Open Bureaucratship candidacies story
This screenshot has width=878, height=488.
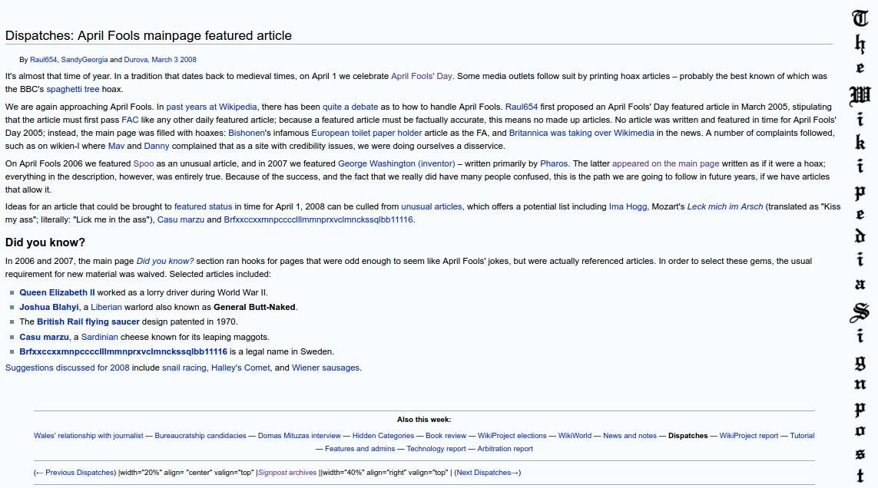click(200, 435)
